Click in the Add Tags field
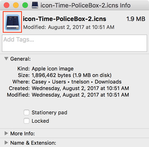The image size is (149, 147). click(74, 43)
